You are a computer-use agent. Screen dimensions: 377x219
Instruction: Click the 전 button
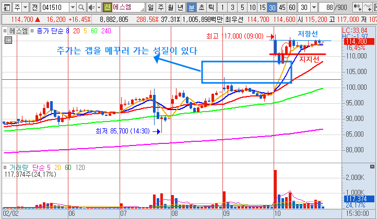click(x=34, y=7)
